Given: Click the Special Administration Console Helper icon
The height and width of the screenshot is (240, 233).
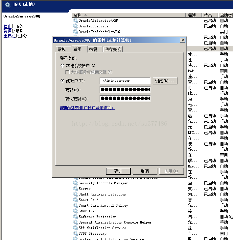Looking at the screenshot, I should click(75, 222).
